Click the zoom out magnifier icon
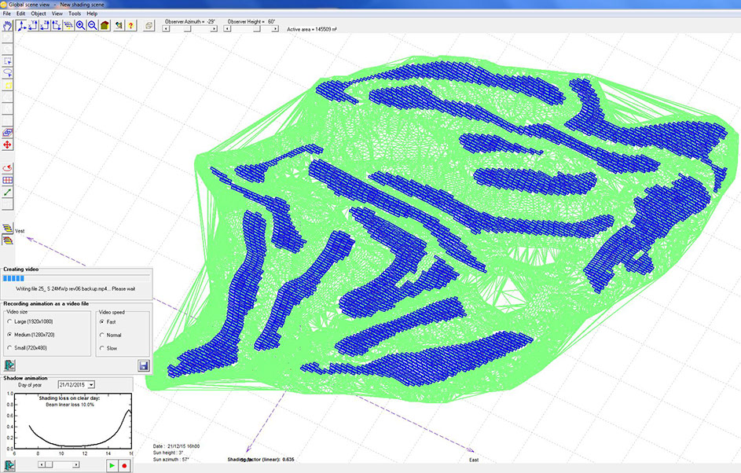Screen dimensions: 741x473 [x=92, y=25]
